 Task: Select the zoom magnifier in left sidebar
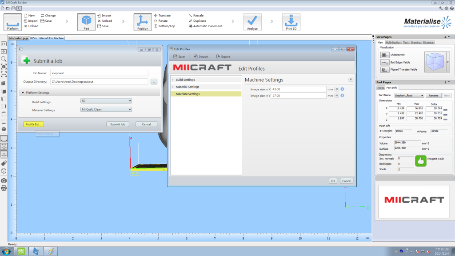(x=4, y=59)
